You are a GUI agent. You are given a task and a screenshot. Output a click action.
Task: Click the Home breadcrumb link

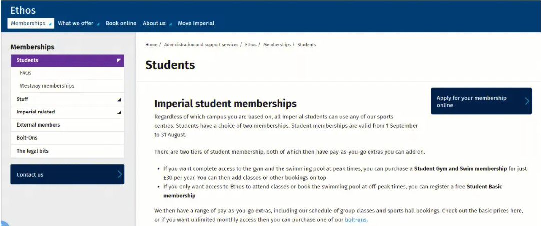(151, 45)
